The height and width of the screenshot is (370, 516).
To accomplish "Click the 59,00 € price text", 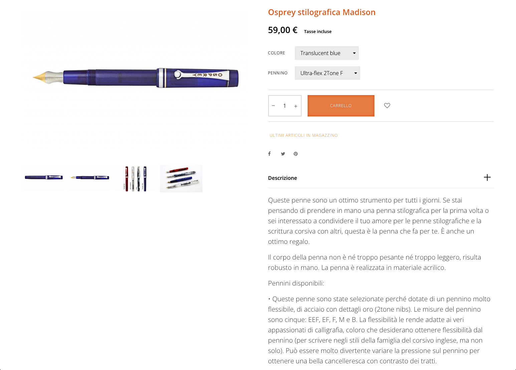I will coord(283,30).
